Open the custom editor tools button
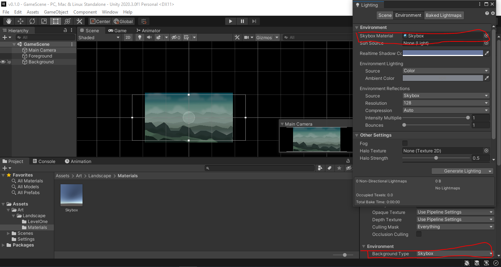The height and width of the screenshot is (267, 501). coord(79,21)
